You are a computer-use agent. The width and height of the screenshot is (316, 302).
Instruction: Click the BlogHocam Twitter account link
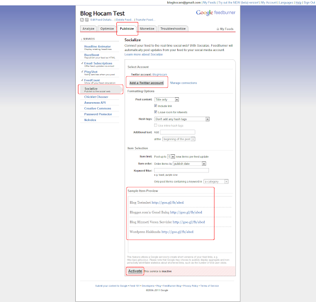point(160,75)
